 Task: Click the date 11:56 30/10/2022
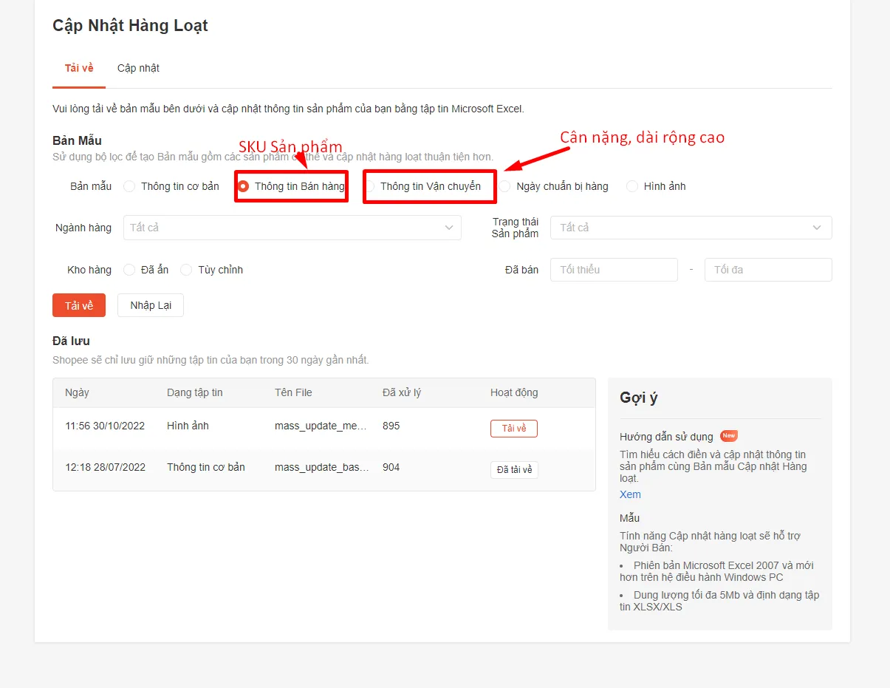click(105, 426)
